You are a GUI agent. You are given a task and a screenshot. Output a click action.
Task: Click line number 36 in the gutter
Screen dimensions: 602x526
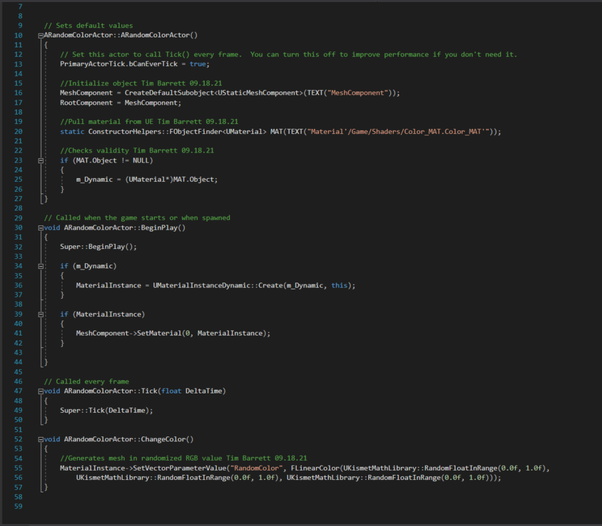[18, 285]
